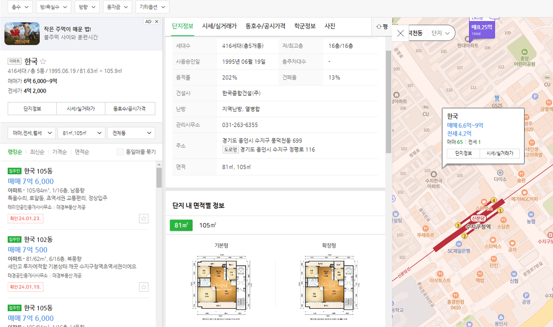553x327 pixels.
Task: Star the 한국 105동 매매 7억 6,000 listing
Action: pos(144,219)
